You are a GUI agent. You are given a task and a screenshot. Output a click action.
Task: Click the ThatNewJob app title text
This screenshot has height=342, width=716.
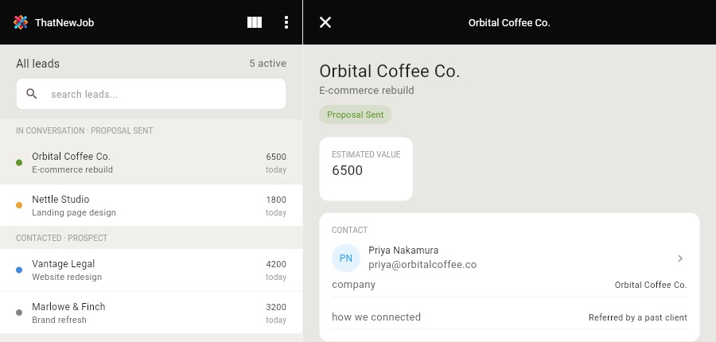[x=64, y=22]
